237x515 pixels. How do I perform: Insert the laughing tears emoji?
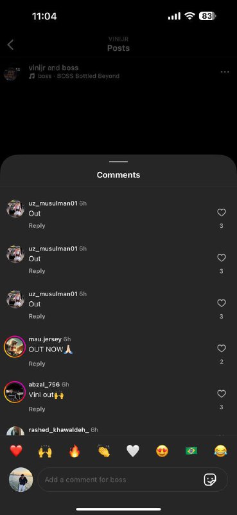click(x=220, y=451)
